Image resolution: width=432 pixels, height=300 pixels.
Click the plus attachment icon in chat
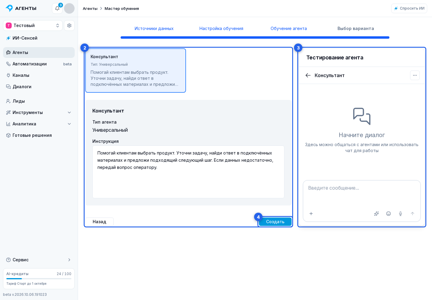click(311, 214)
